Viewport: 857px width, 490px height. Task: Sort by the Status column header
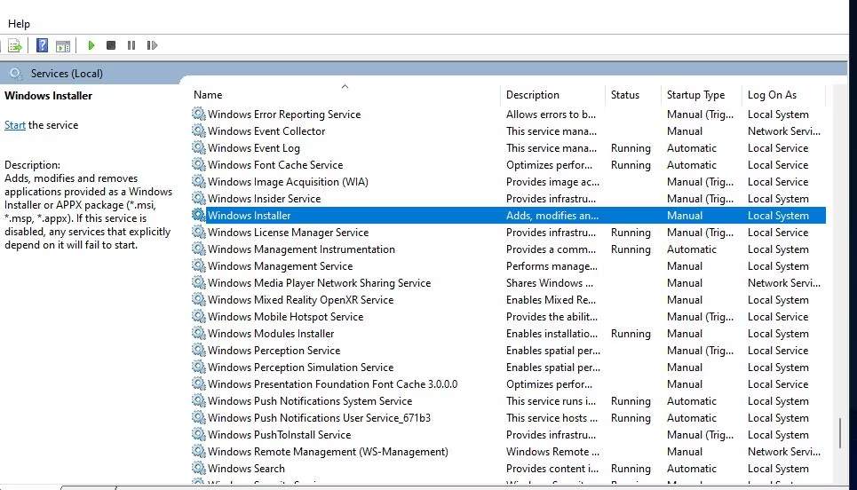[x=624, y=95]
